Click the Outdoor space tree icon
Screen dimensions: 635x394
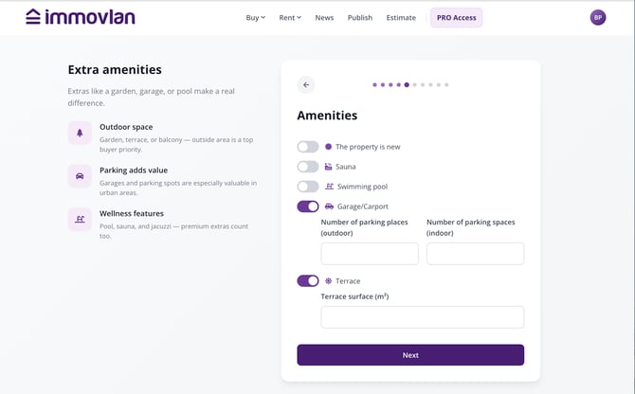pos(80,133)
